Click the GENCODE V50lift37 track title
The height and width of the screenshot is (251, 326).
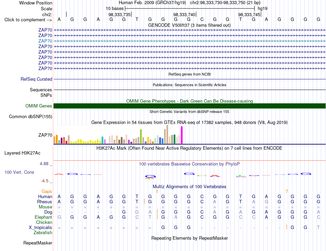point(189,25)
